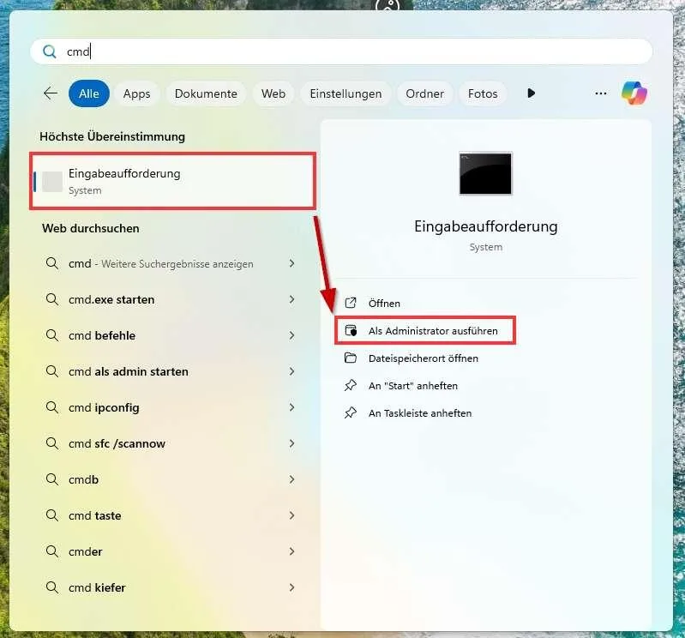Expand the cmd sfc /scannow suggestion chevron
685x638 pixels.
(291, 444)
